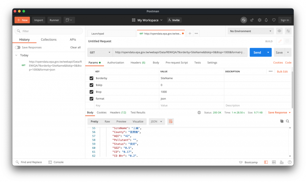The height and width of the screenshot is (182, 306).
Task: Open the Tests tab
Action: click(198, 63)
